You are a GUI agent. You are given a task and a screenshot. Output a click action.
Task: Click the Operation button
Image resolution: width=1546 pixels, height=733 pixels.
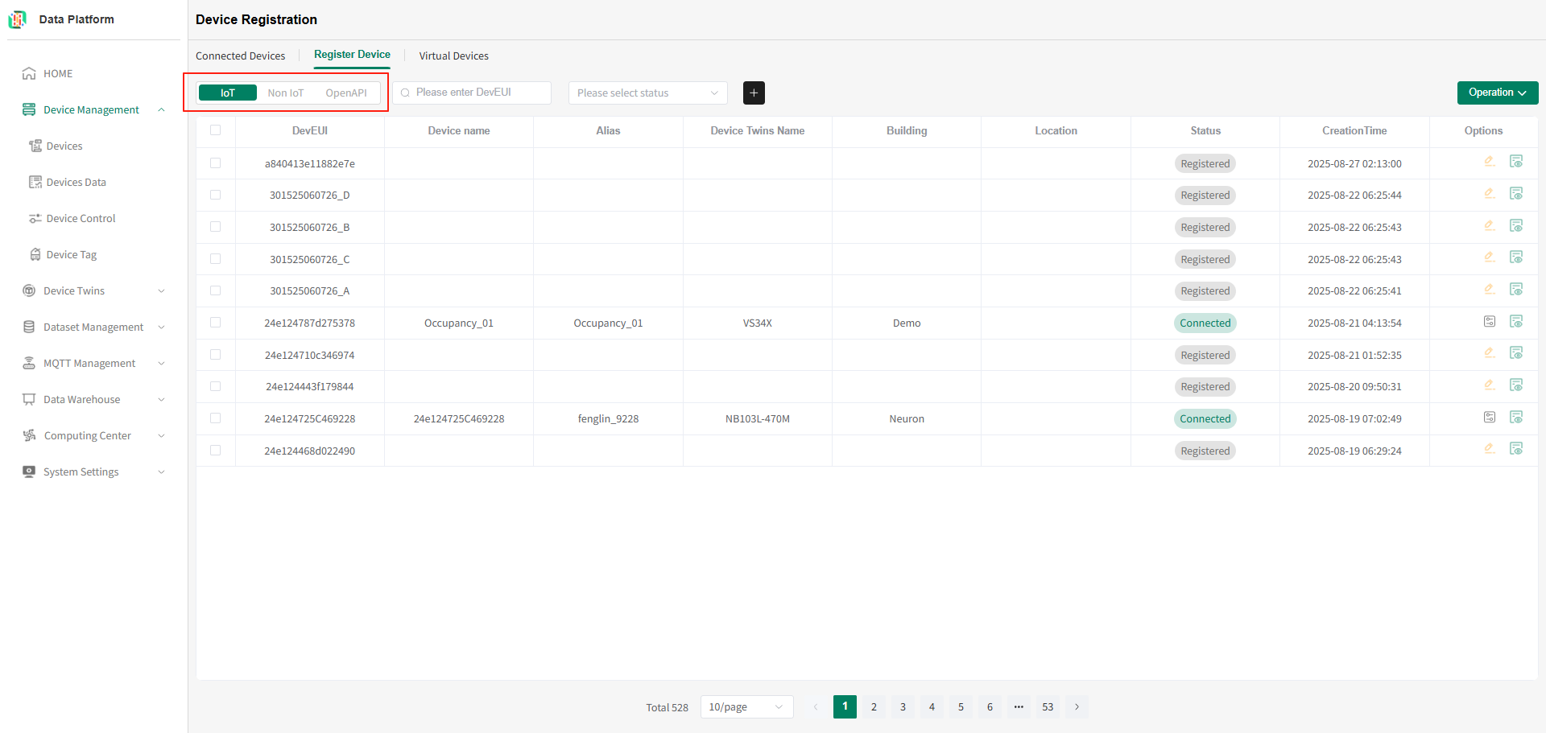(1498, 93)
